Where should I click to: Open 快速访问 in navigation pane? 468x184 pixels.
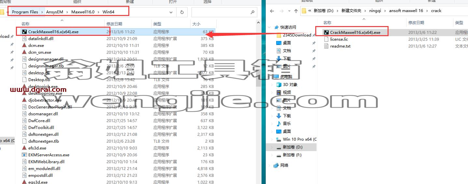tap(288, 27)
